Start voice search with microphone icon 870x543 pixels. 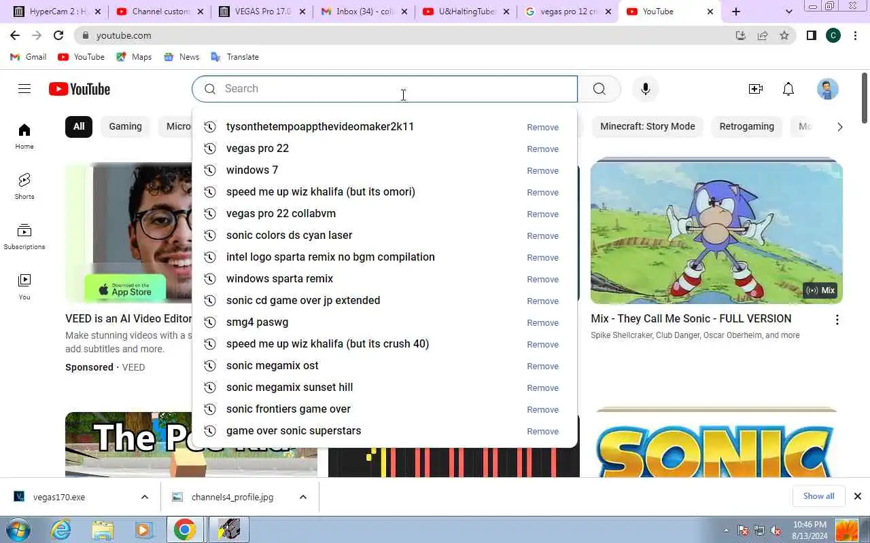[x=645, y=89]
